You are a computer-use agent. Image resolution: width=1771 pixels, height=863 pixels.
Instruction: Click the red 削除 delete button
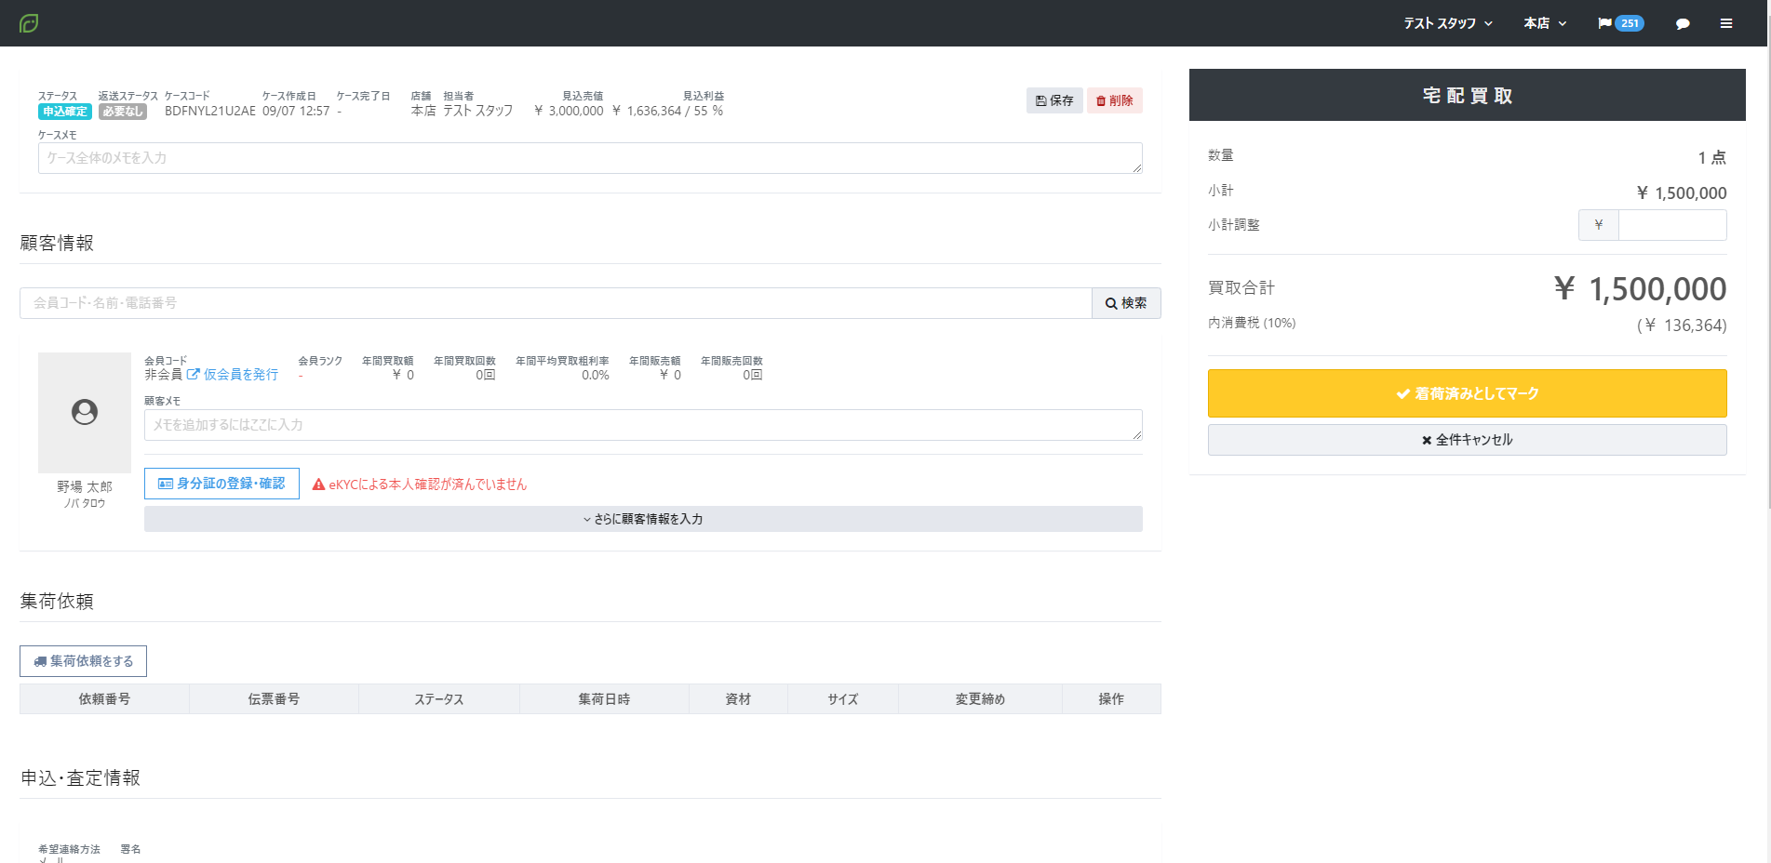(x=1115, y=100)
